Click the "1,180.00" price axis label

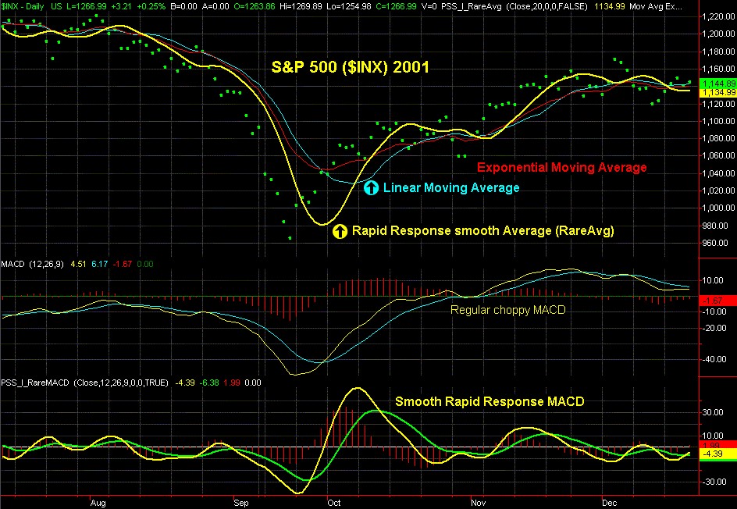pyautogui.click(x=718, y=52)
